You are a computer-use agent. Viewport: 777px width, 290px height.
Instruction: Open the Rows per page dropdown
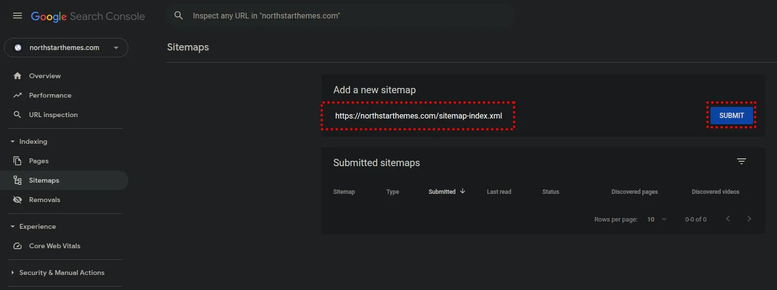657,220
